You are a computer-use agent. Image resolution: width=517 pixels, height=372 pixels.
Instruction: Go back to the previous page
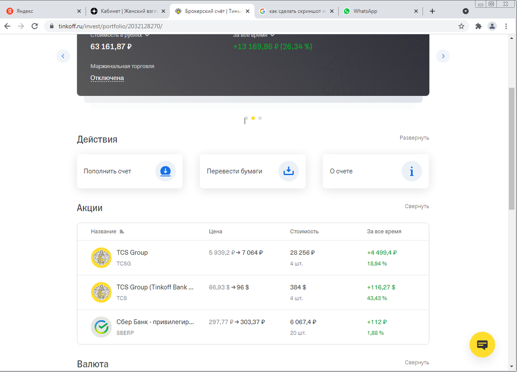coord(7,26)
